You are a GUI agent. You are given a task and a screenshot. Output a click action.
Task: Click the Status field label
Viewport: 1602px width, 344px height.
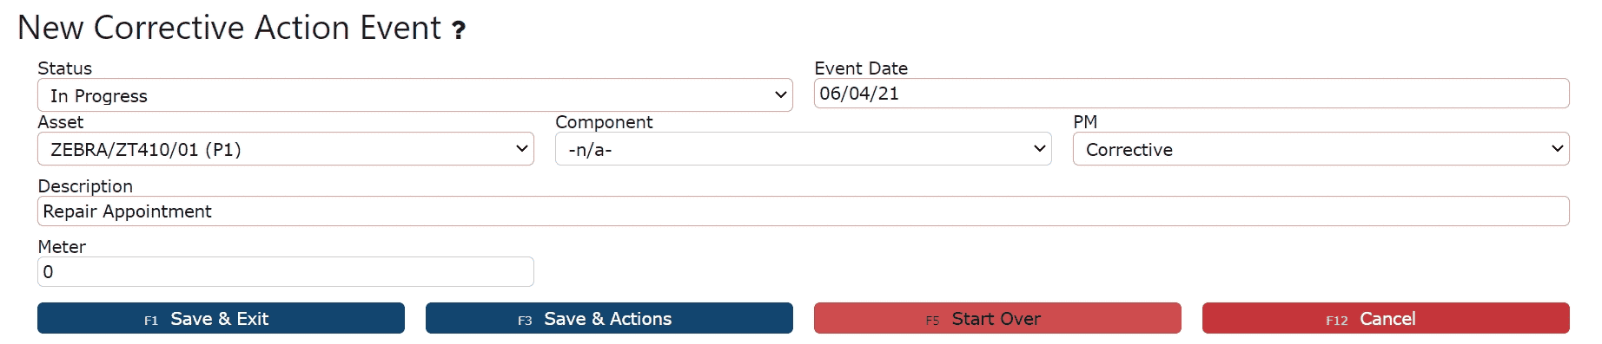pos(65,68)
